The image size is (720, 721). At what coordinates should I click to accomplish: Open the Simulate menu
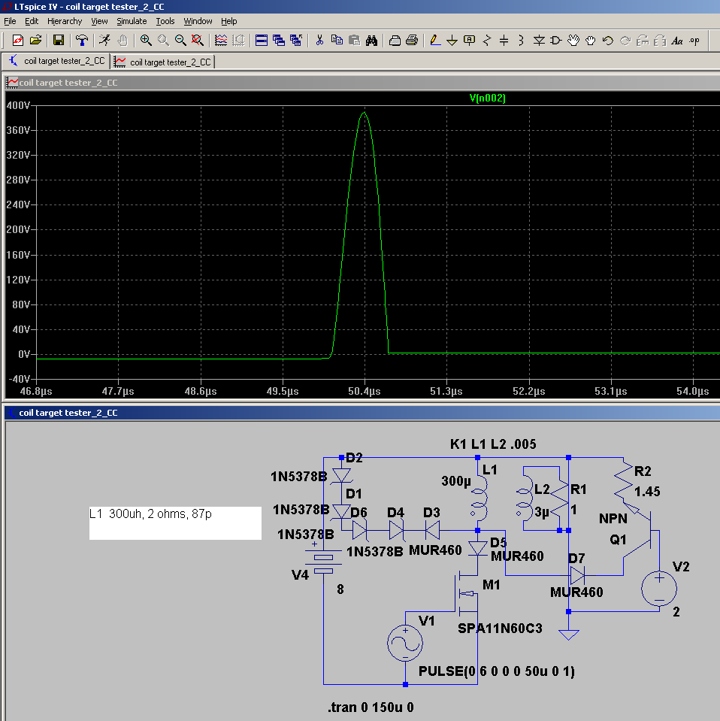pos(132,21)
